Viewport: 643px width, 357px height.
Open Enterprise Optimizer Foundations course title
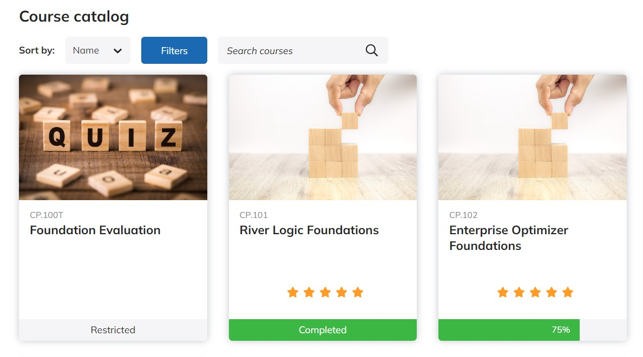[509, 237]
